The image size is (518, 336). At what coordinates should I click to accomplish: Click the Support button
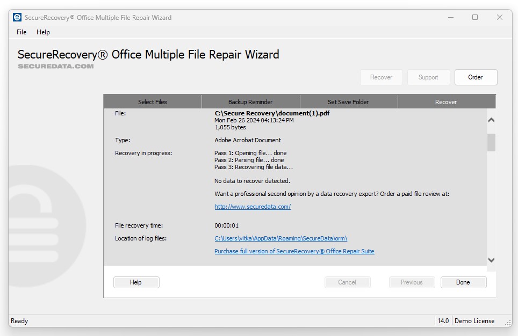(x=428, y=77)
